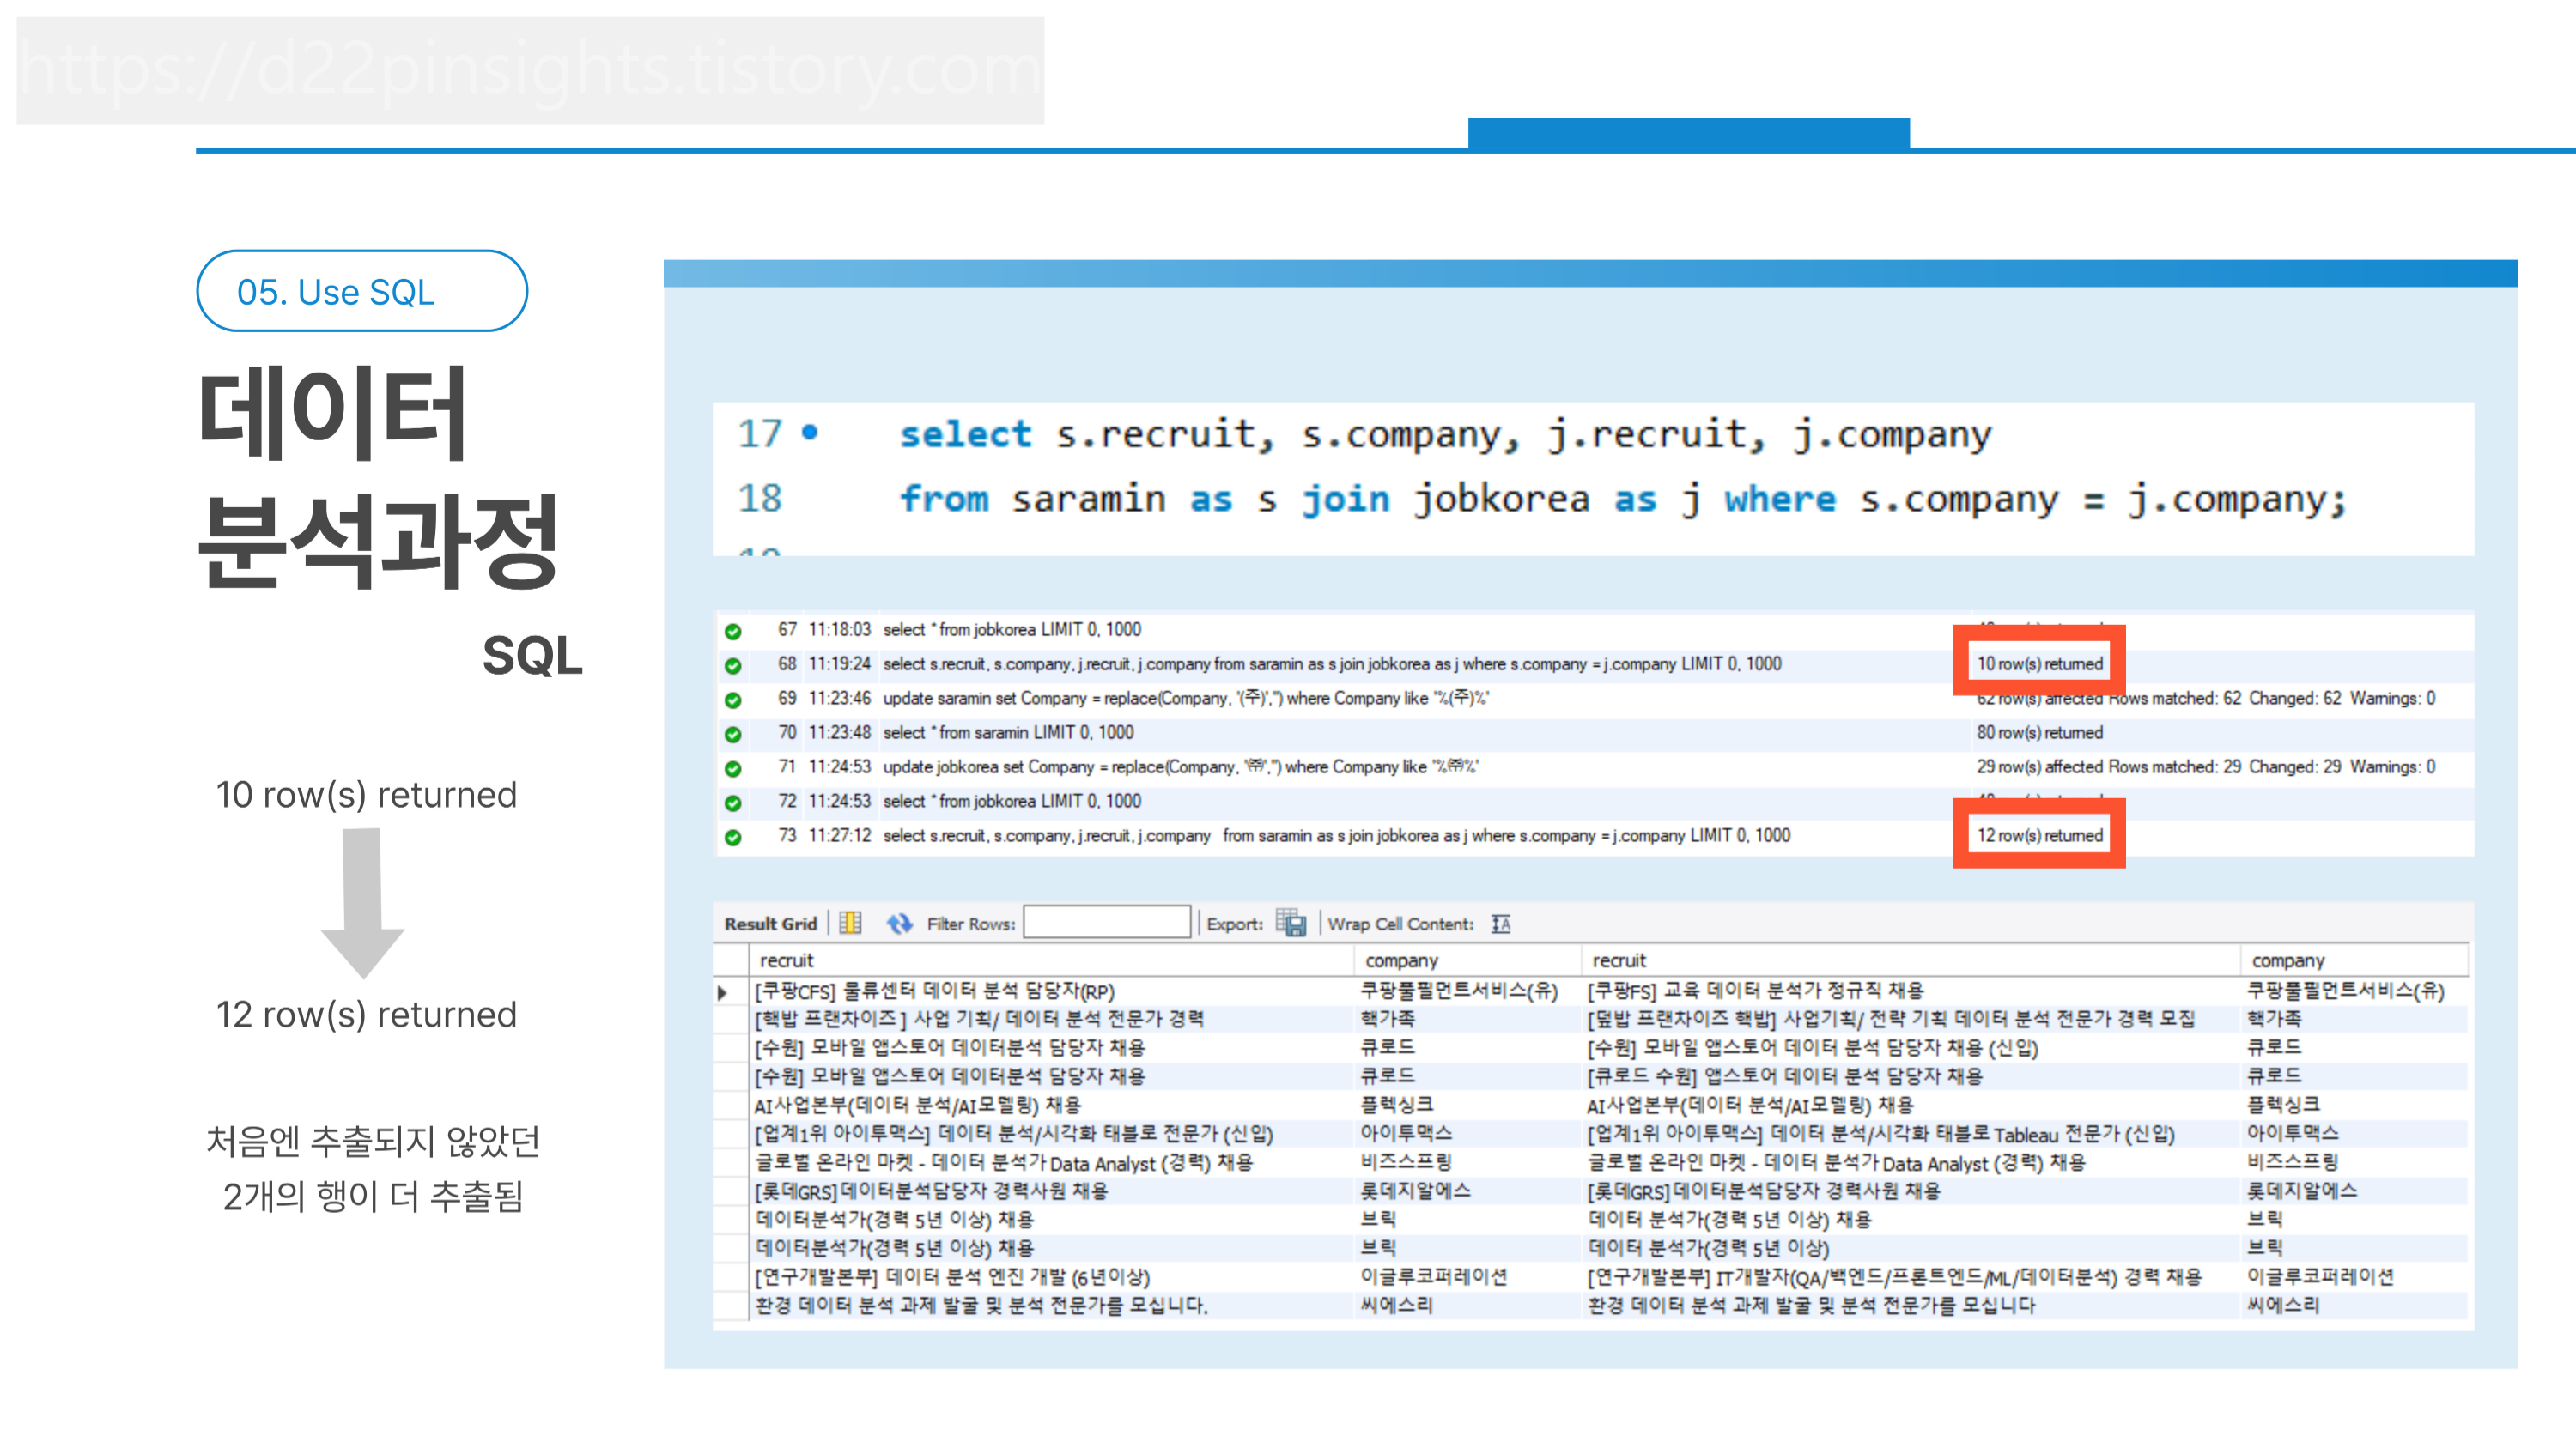Click the green success icon of action 69

point(733,700)
